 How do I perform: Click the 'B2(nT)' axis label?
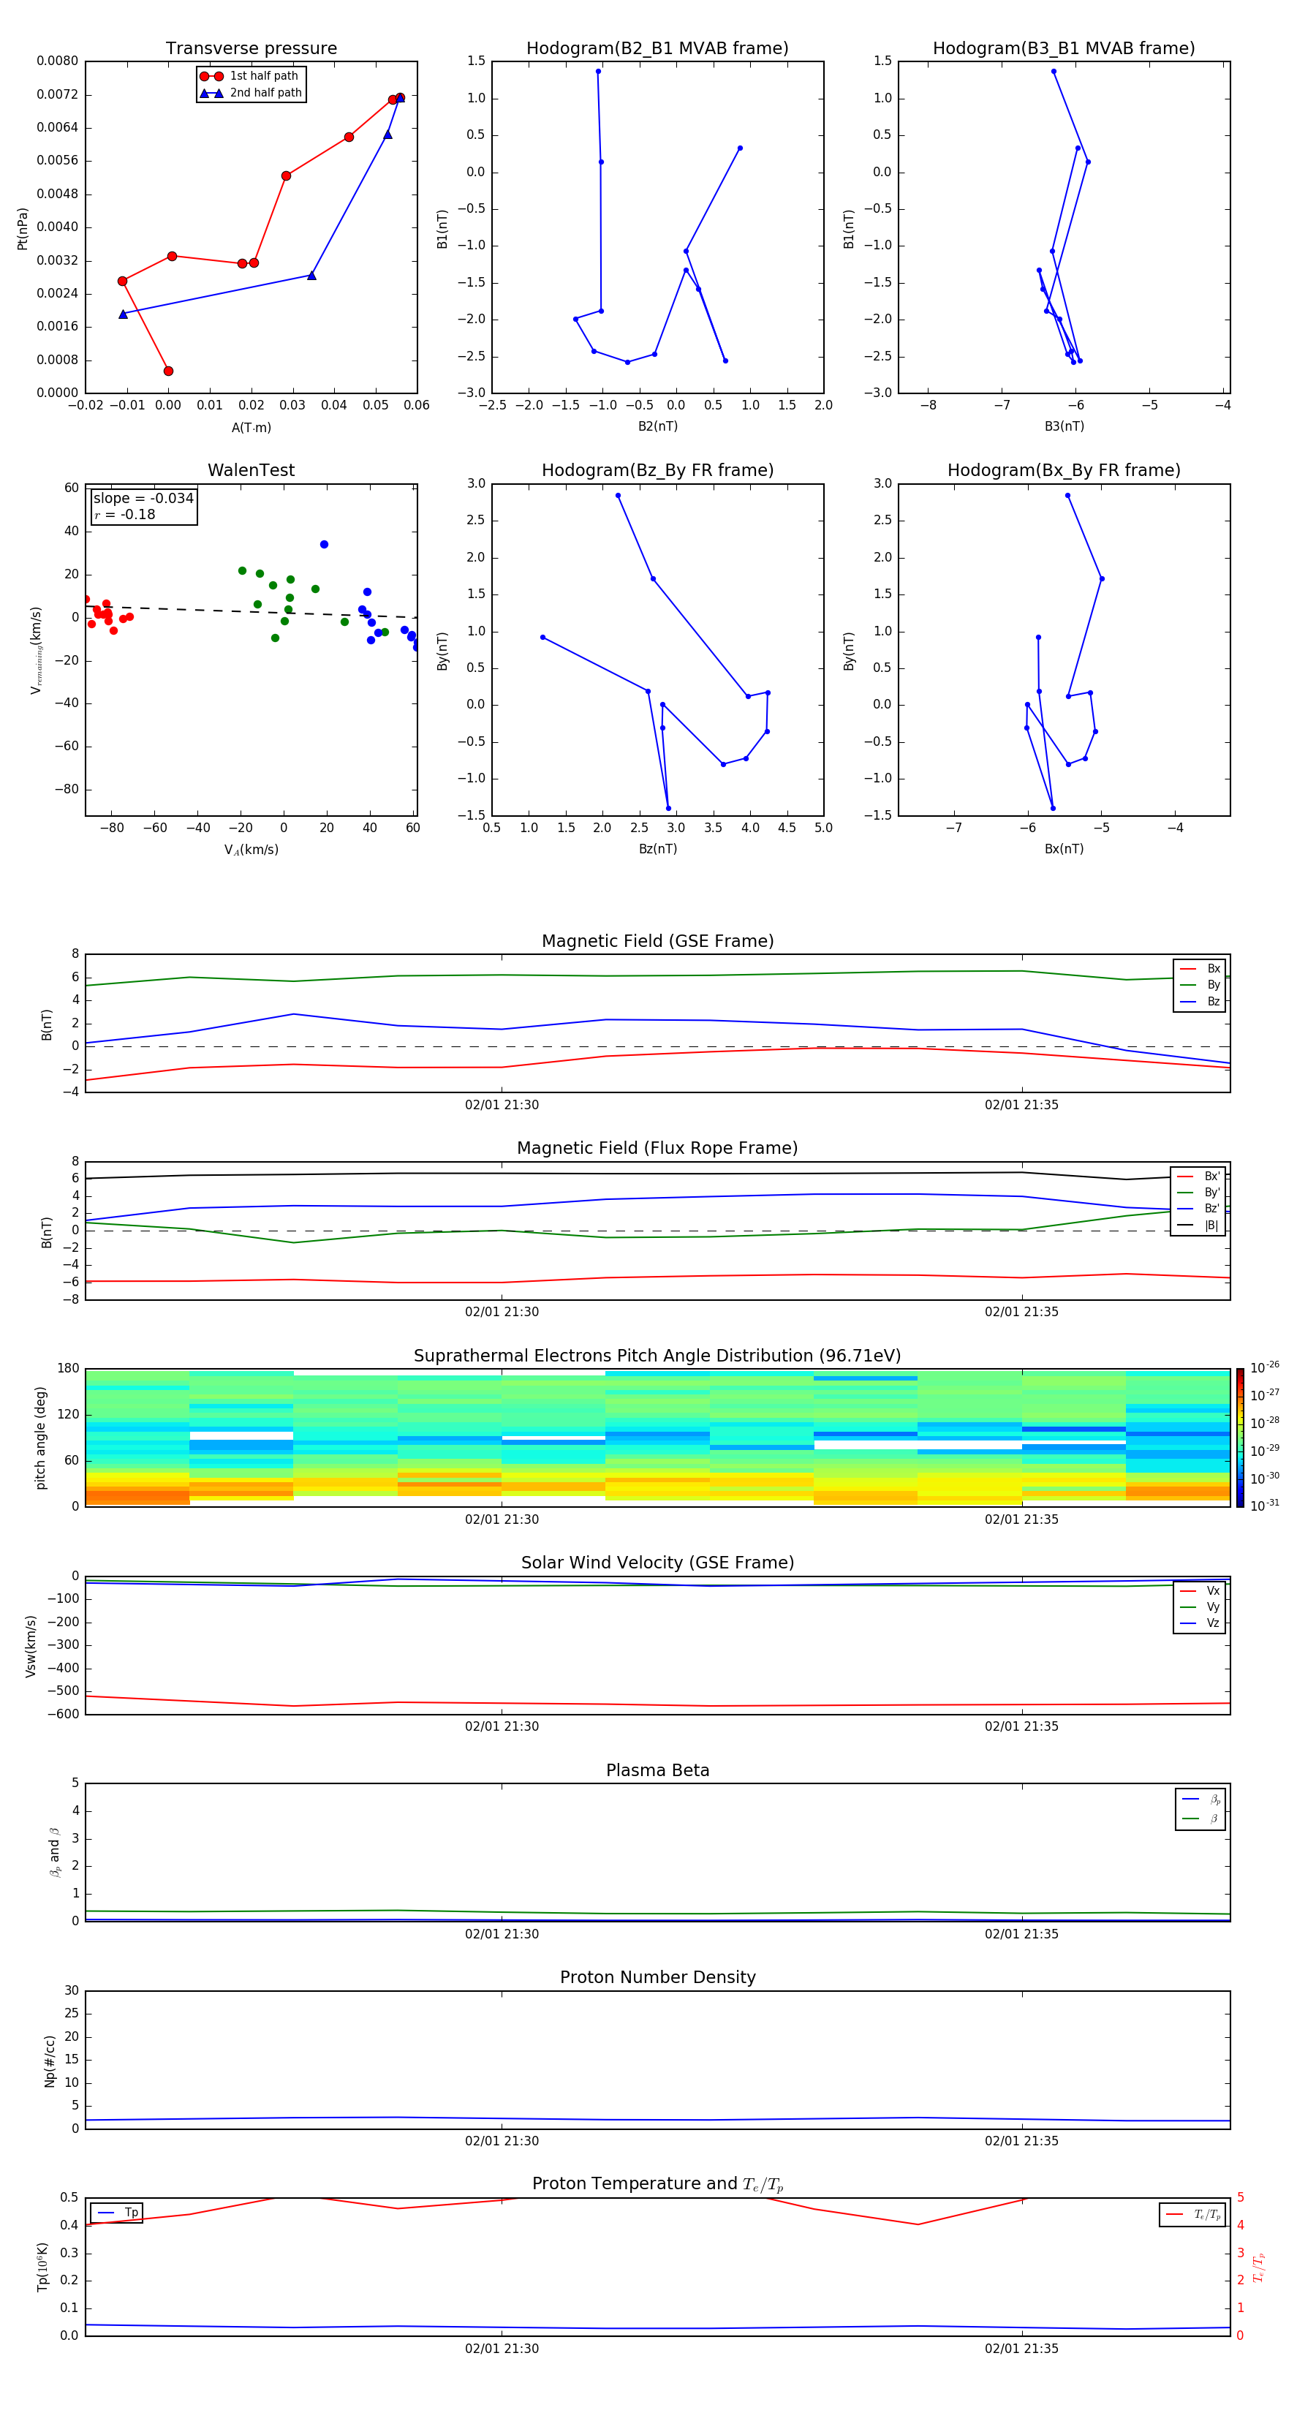[657, 426]
